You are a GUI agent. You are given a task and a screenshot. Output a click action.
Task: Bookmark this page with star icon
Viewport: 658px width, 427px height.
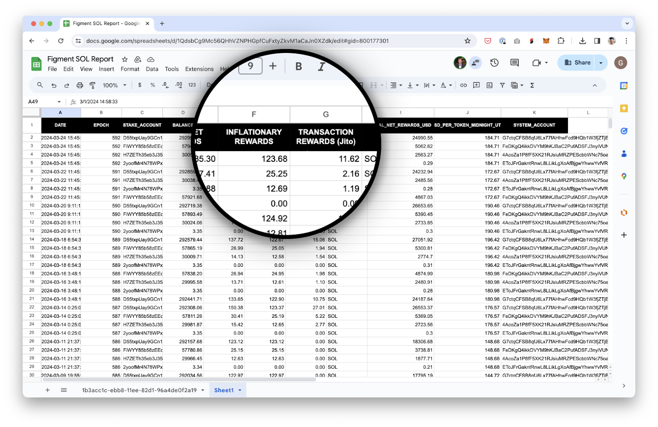pos(467,41)
